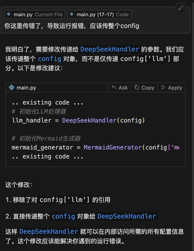
Task: Click the DeepSeekHandler token in the last paragraph
Action: click(48, 231)
